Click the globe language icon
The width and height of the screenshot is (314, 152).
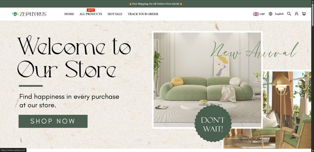(x=270, y=14)
